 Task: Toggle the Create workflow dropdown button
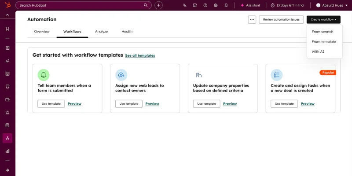pyautogui.click(x=323, y=19)
